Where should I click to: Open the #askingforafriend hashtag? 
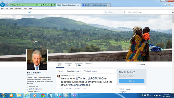tap(80, 85)
